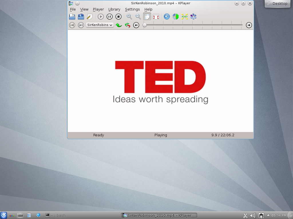Pause playback with the Pause button

[110, 17]
